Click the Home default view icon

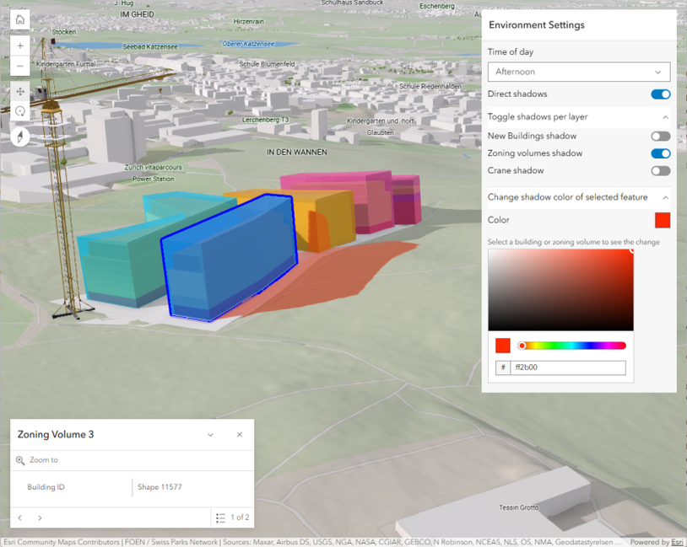[20, 20]
